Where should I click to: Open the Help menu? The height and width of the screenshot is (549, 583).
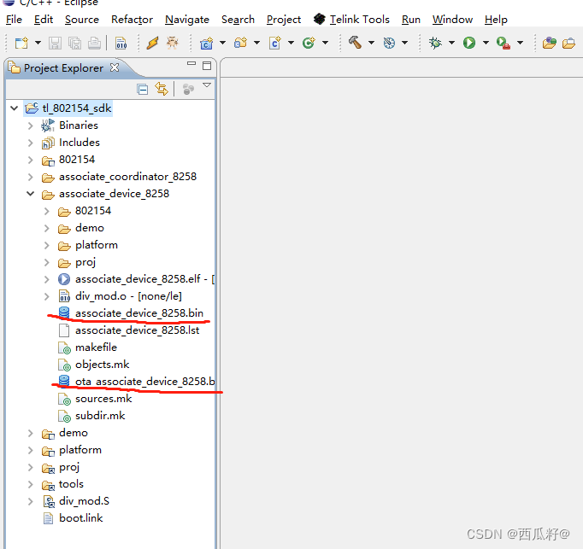click(496, 20)
